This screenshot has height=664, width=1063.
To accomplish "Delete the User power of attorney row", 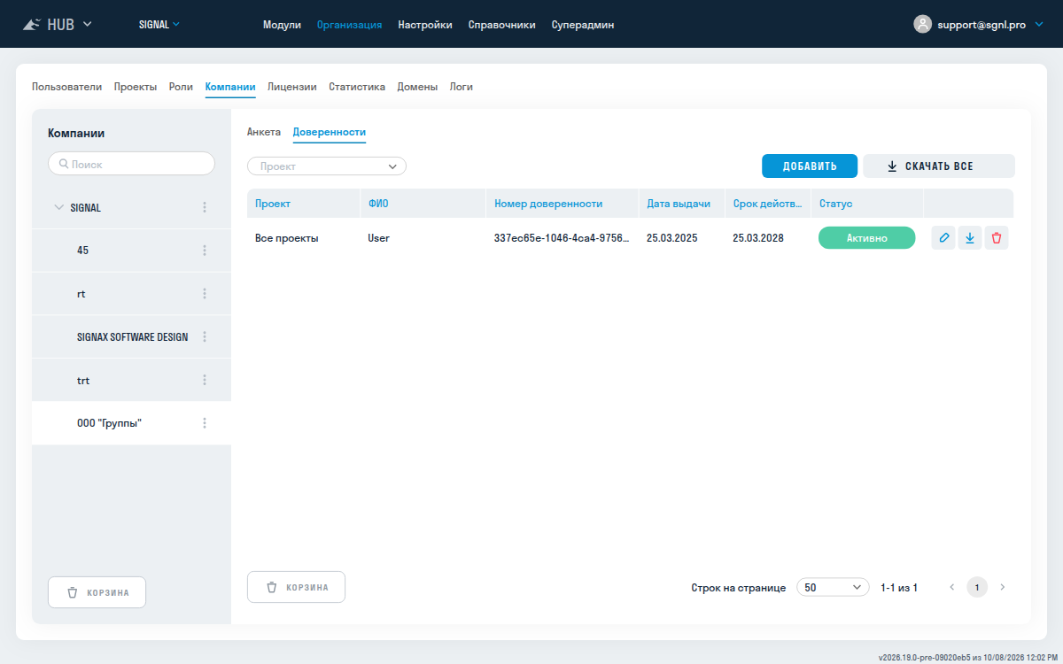I will click(x=997, y=238).
